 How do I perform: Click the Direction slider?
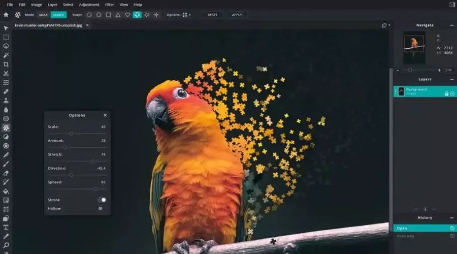(77, 175)
